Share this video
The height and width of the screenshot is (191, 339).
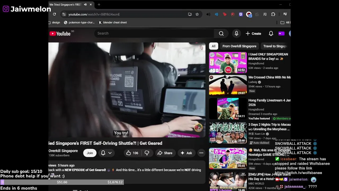tap(165, 153)
